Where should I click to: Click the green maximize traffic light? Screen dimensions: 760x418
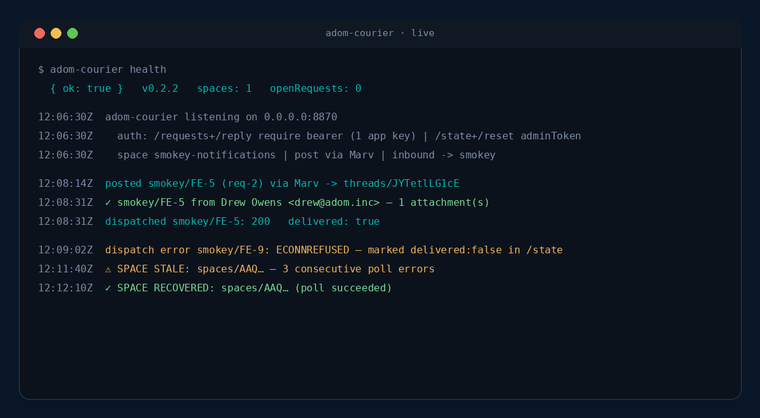(73, 33)
